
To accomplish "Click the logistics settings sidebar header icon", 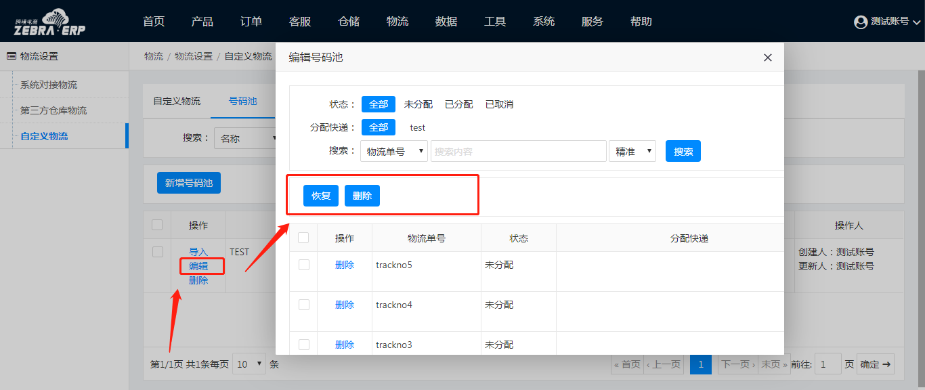I will 12,56.
